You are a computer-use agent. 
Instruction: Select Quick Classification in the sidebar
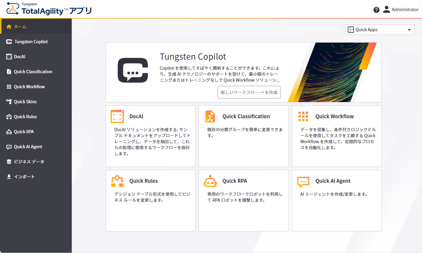pyautogui.click(x=33, y=71)
